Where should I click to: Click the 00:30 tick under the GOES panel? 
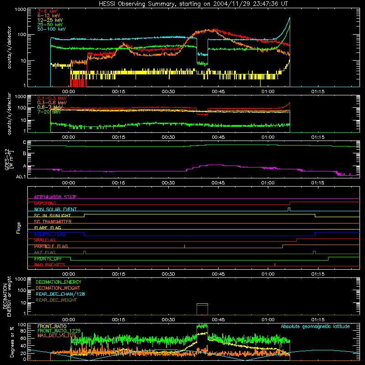pyautogui.click(x=168, y=183)
